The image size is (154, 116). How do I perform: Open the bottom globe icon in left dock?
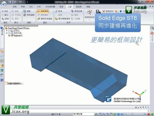pos(2,80)
